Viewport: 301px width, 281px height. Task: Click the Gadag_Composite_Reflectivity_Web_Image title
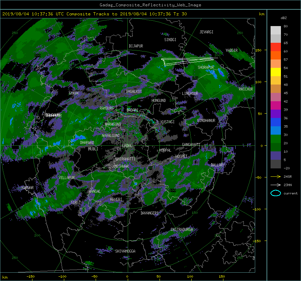[x=150, y=5]
